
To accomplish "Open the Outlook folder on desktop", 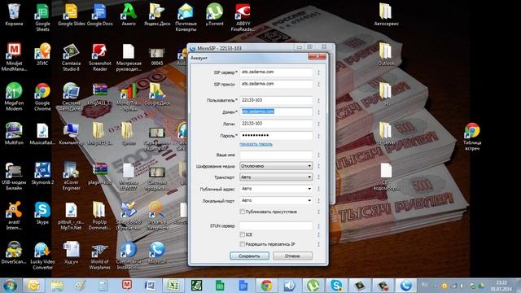I will 386,55.
